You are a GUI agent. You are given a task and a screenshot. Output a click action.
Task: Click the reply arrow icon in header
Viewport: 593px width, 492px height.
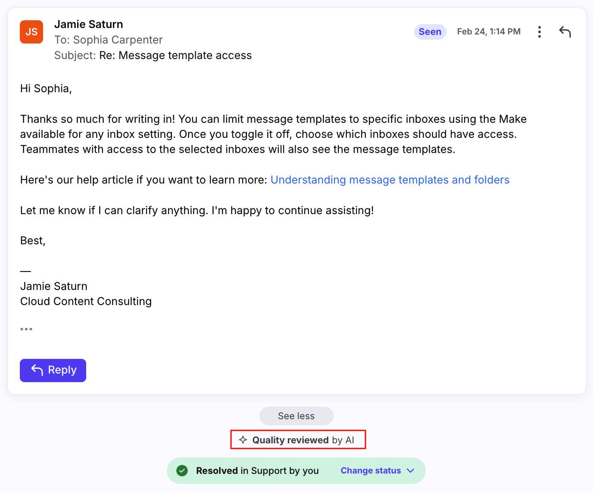click(x=565, y=32)
